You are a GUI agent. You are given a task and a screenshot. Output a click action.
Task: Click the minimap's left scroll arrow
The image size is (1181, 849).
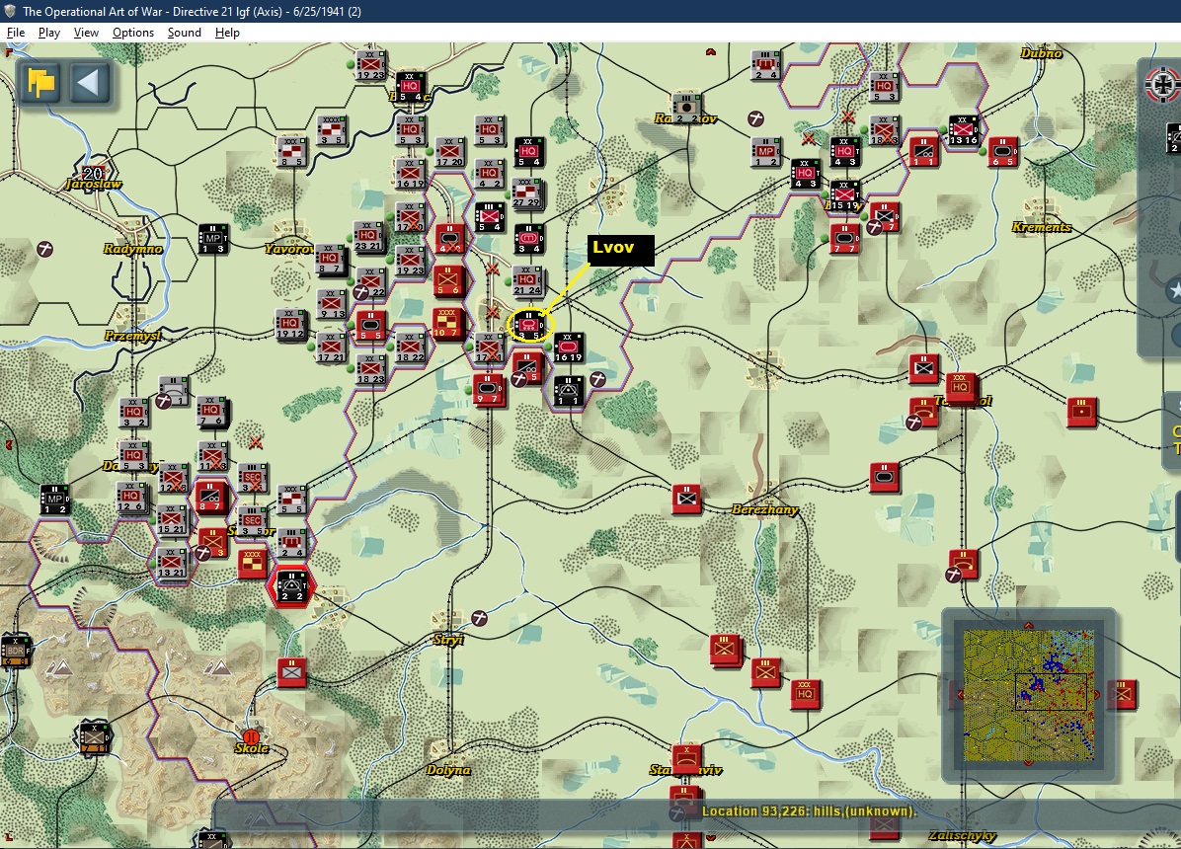[961, 695]
